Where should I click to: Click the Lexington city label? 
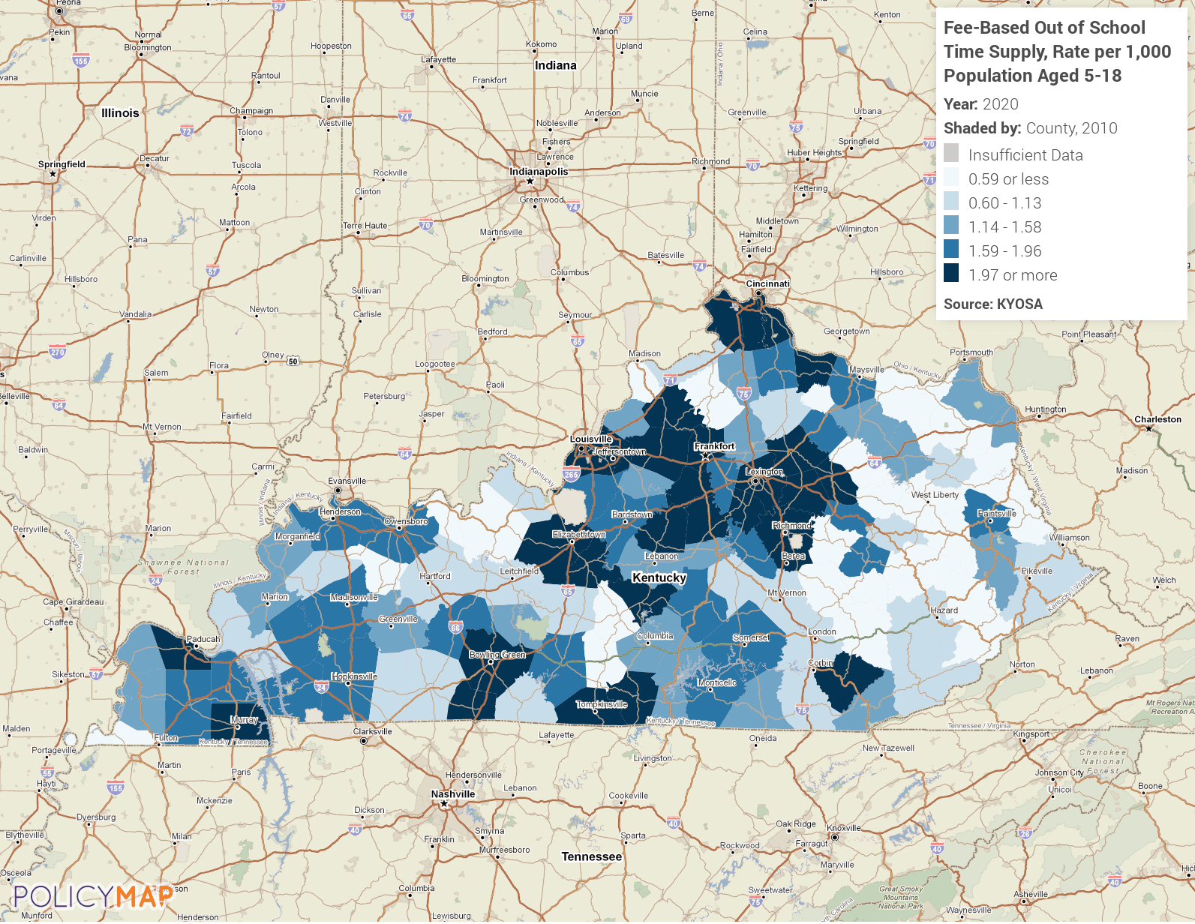tap(764, 472)
